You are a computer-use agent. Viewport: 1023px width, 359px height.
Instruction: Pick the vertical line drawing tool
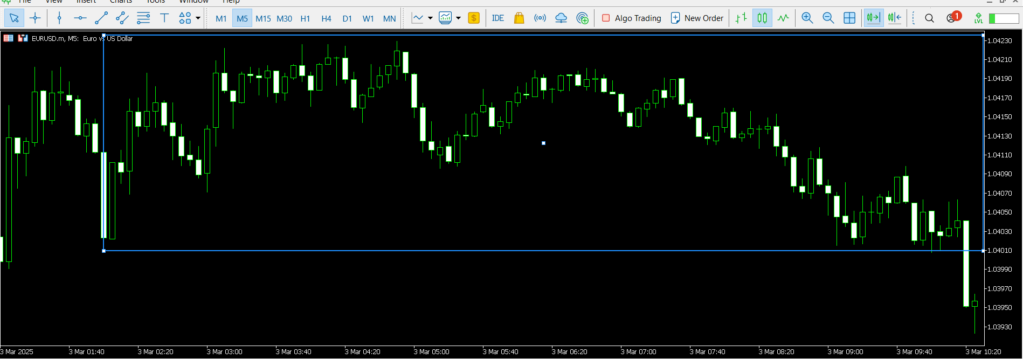tap(59, 18)
